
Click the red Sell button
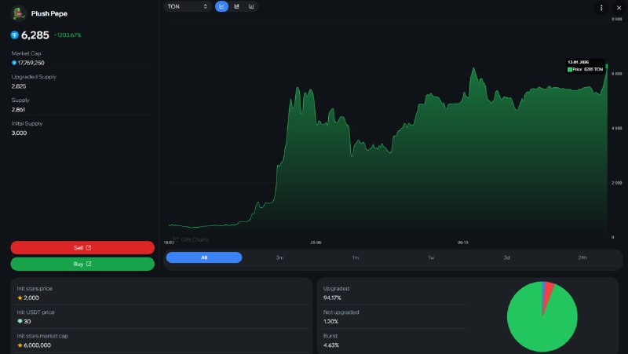pos(82,247)
